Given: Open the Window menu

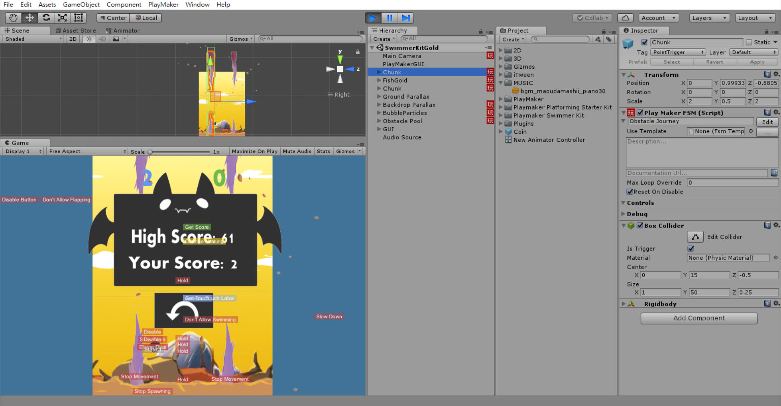Looking at the screenshot, I should point(197,4).
